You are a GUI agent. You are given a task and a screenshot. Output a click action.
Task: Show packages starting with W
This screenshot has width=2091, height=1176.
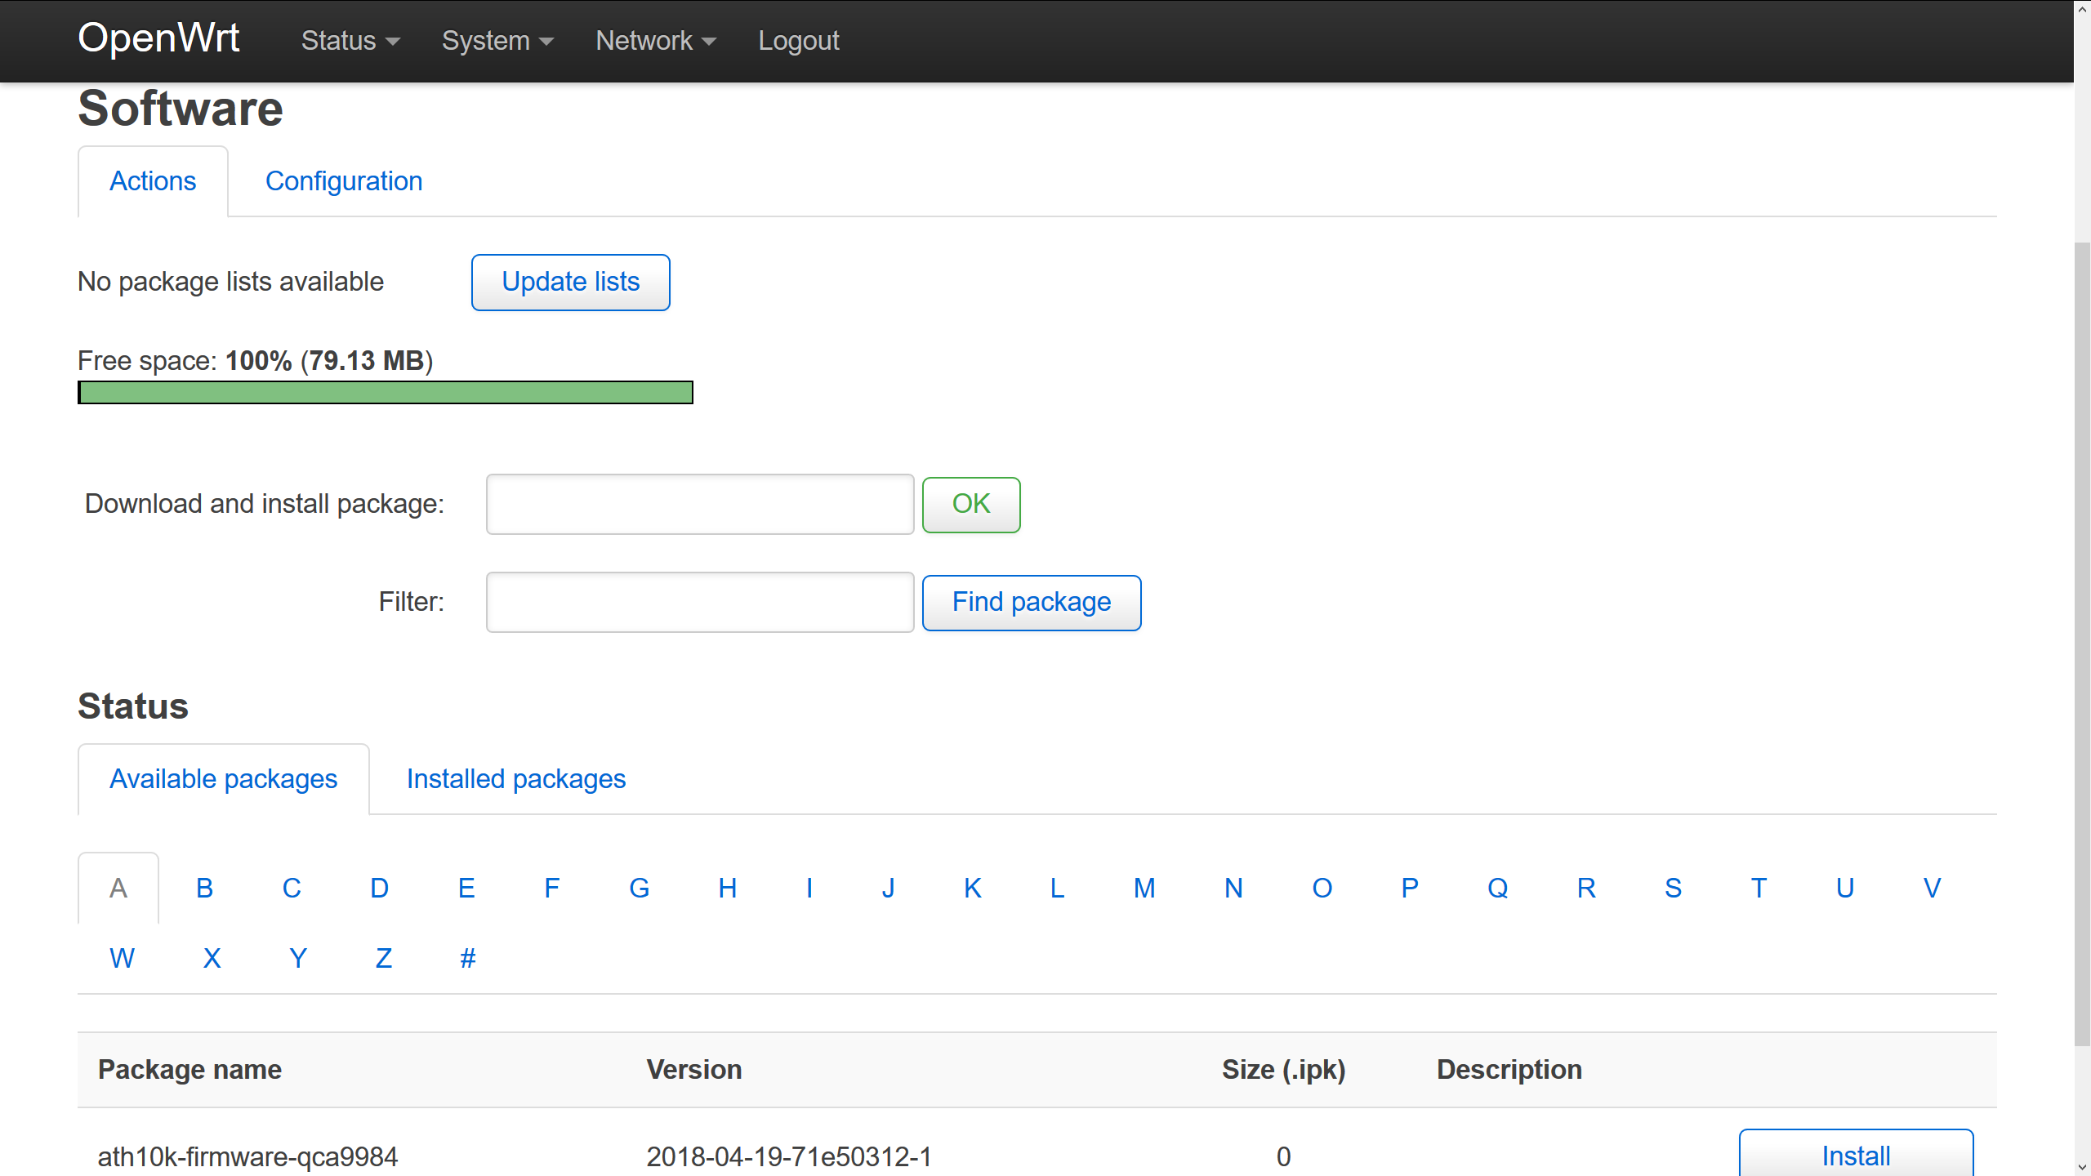click(123, 959)
